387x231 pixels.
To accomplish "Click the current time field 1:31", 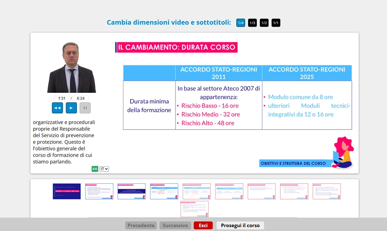I will click(x=61, y=98).
